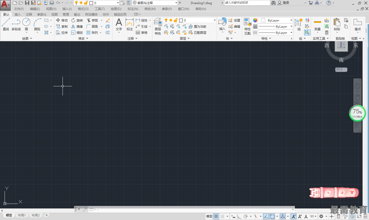Screen dimensions: 369x220
Task: Click the 置为当前 button
Action: tap(198, 26)
